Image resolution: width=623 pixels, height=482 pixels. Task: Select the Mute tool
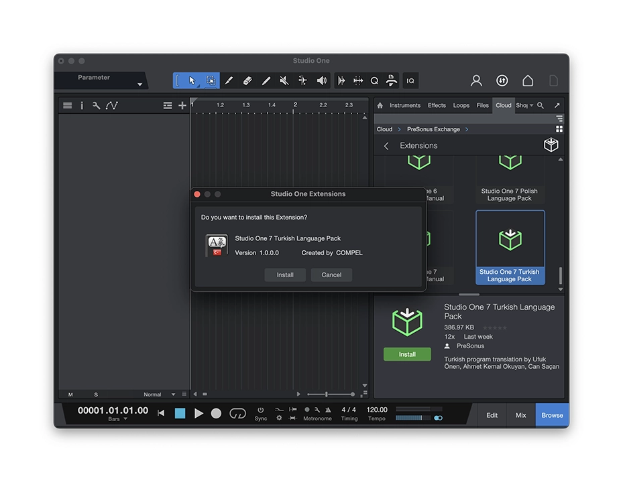click(x=284, y=80)
